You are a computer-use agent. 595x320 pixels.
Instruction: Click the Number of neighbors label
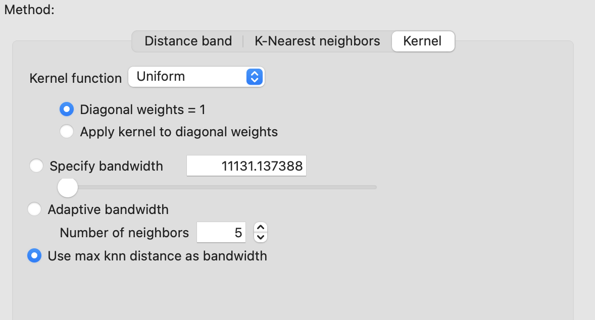click(x=124, y=232)
